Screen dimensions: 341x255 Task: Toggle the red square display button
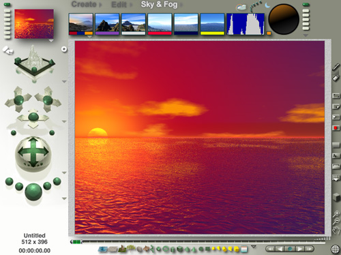pyautogui.click(x=336, y=127)
